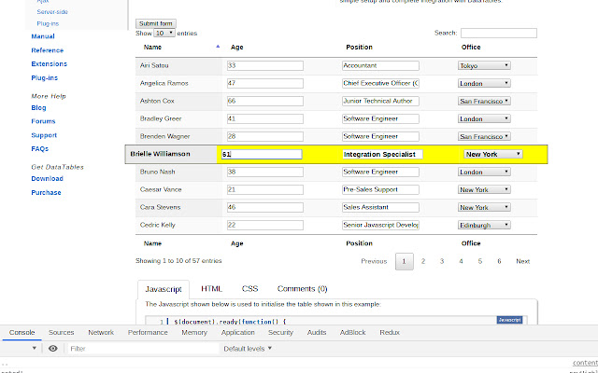Open the Extensions sidebar link

pos(50,64)
